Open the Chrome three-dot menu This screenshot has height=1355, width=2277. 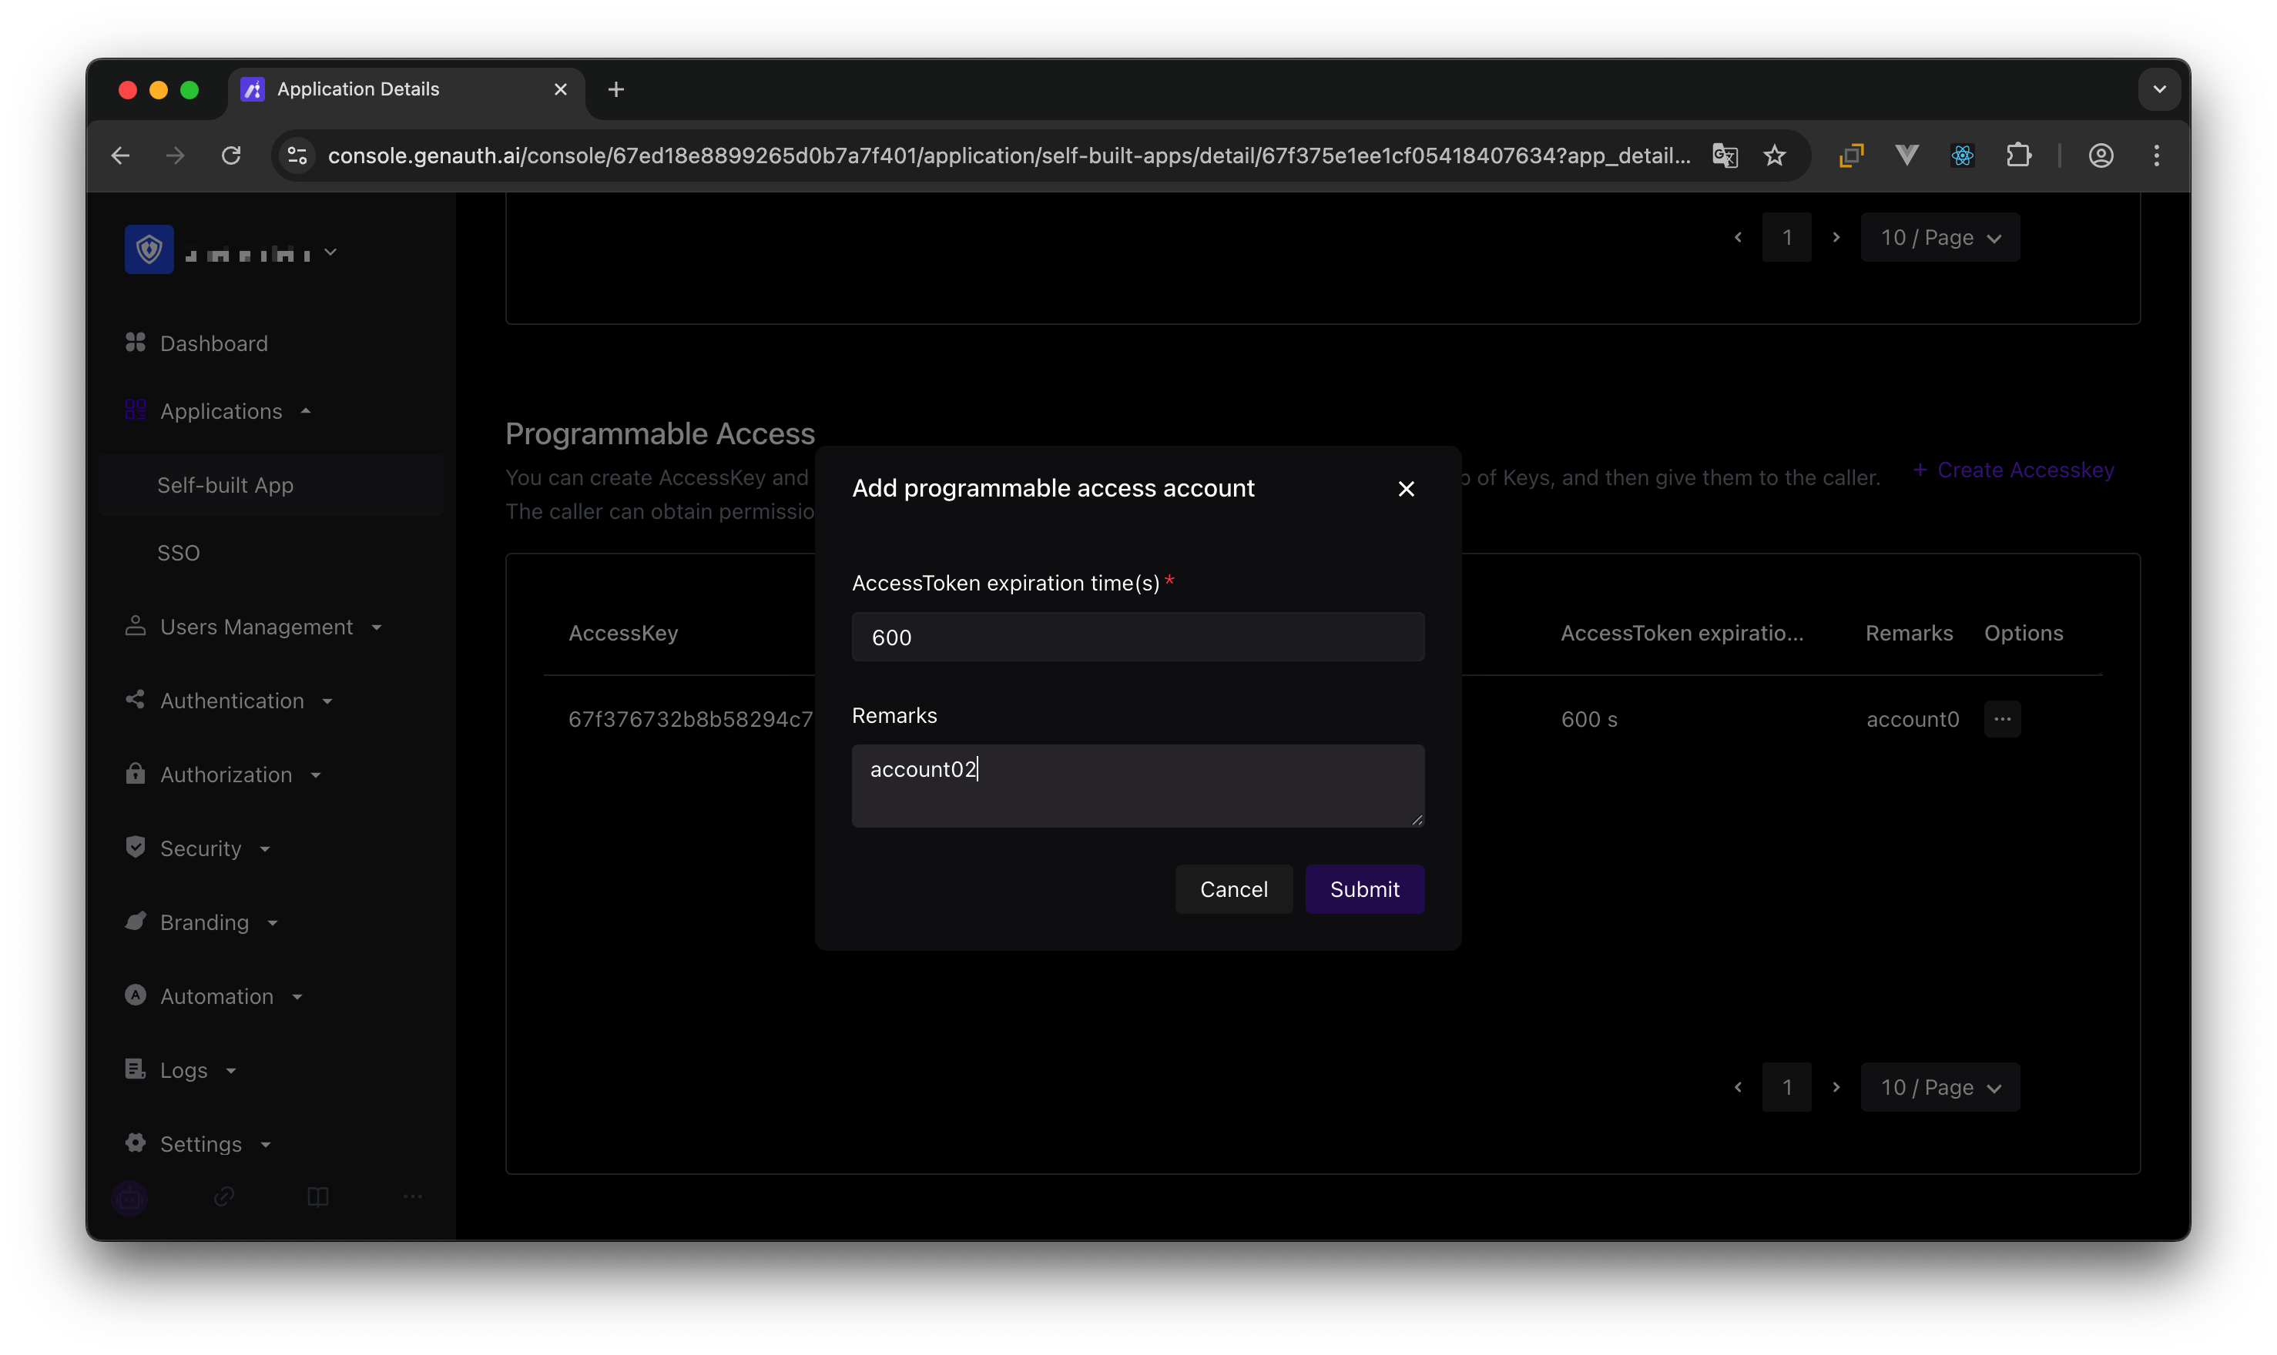pos(2155,156)
